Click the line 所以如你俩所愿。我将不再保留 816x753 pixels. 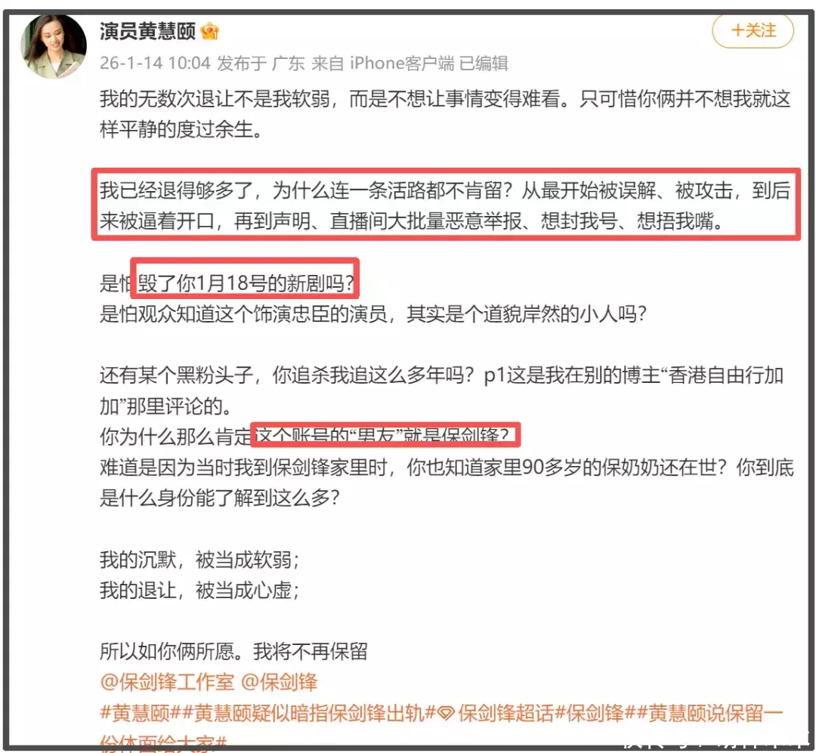click(x=233, y=651)
